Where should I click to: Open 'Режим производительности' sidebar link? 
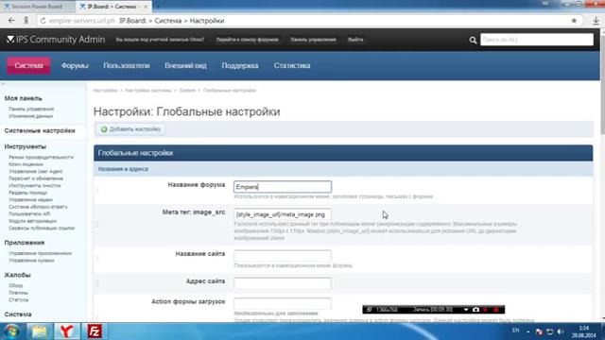pos(41,158)
